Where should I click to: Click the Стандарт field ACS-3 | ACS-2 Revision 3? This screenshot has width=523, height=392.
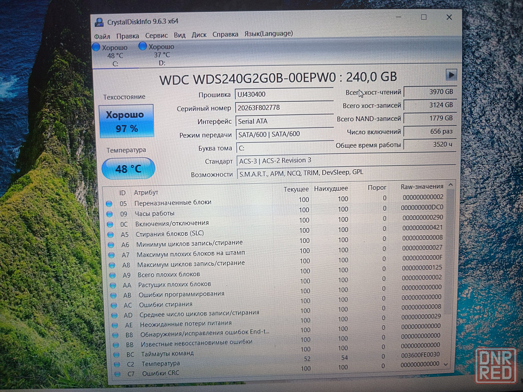tap(346, 160)
